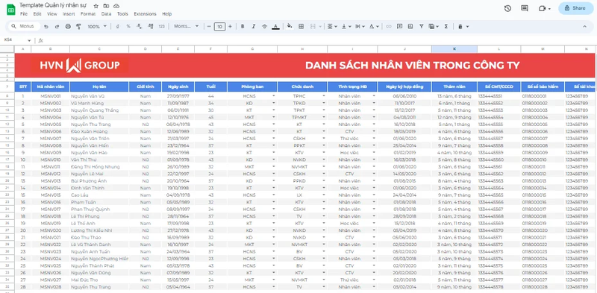Open the borders tool
597x293 pixels.
click(x=301, y=27)
